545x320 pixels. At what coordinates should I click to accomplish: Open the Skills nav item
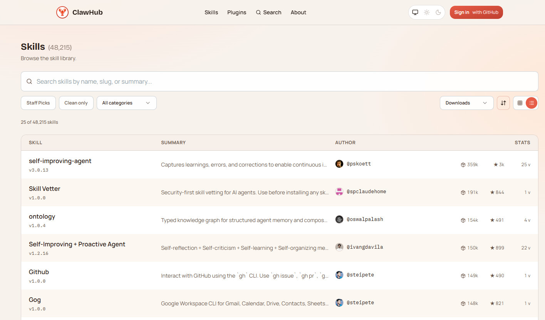coord(211,12)
